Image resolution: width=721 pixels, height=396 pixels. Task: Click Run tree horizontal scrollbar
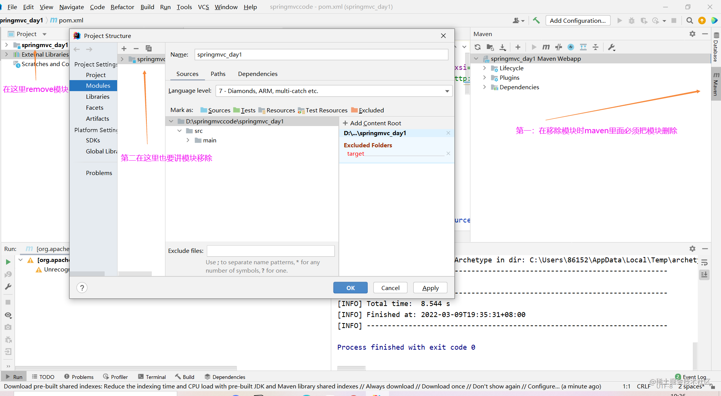click(126, 368)
